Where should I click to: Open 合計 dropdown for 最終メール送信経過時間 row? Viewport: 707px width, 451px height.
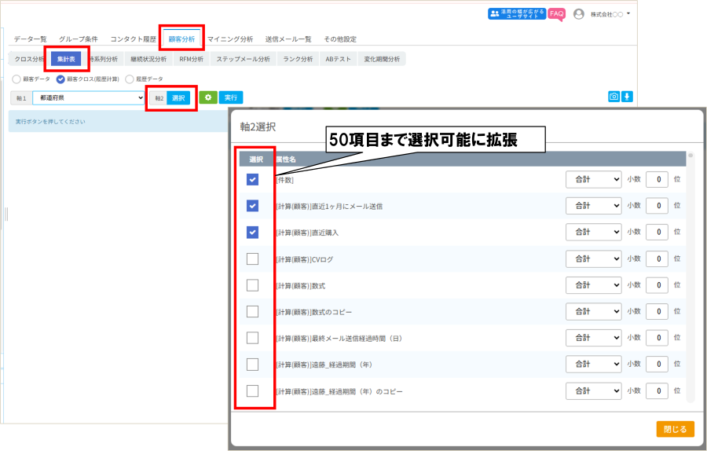pyautogui.click(x=593, y=338)
